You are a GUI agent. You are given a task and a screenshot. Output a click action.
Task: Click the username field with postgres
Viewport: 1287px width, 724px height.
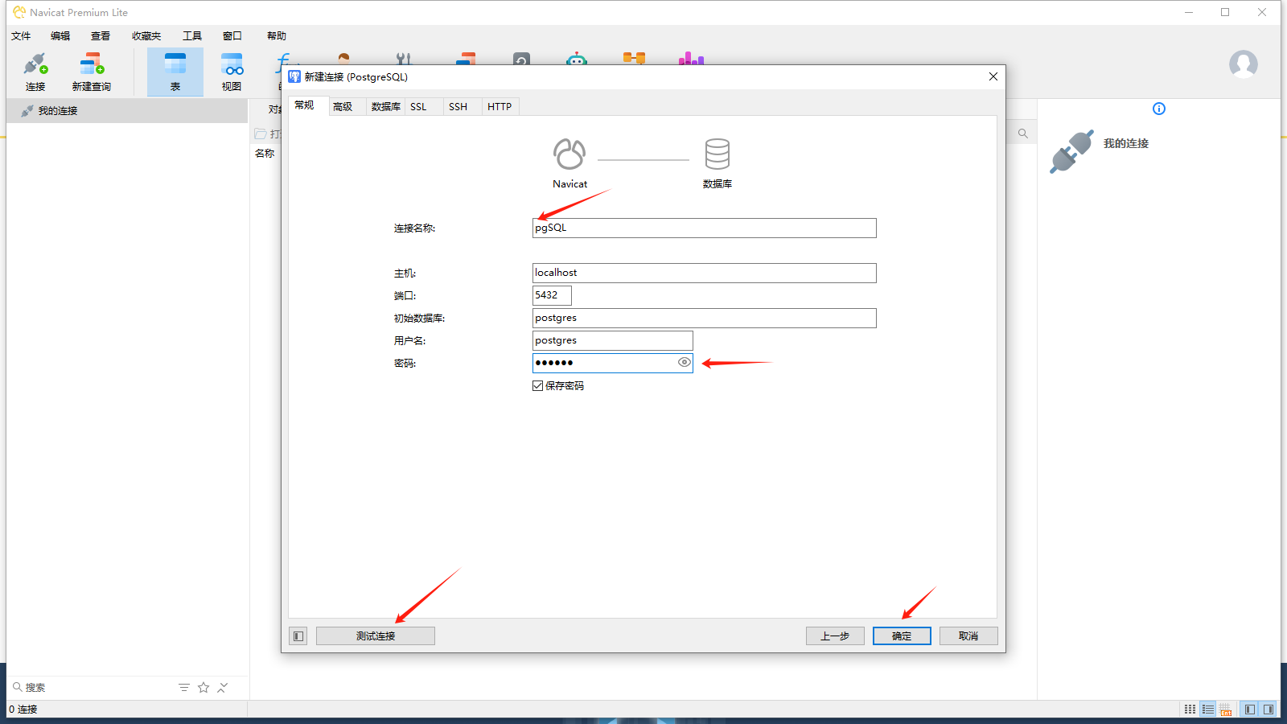(x=612, y=340)
